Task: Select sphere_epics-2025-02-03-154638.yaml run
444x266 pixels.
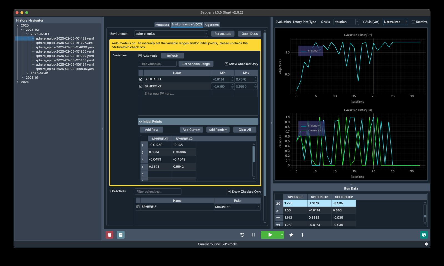Action: [x=65, y=47]
